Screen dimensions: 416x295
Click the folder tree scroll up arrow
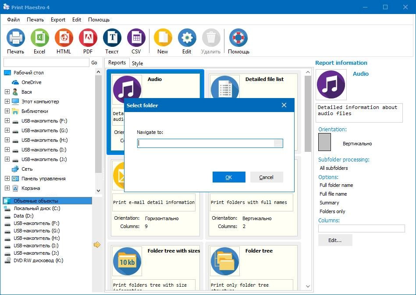[x=99, y=72]
